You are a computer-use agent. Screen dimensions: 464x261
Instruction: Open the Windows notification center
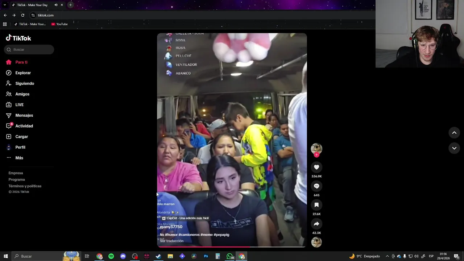tap(456, 256)
